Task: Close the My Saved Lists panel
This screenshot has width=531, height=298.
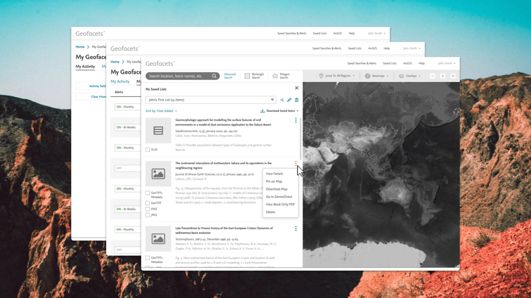Action: click(x=297, y=88)
